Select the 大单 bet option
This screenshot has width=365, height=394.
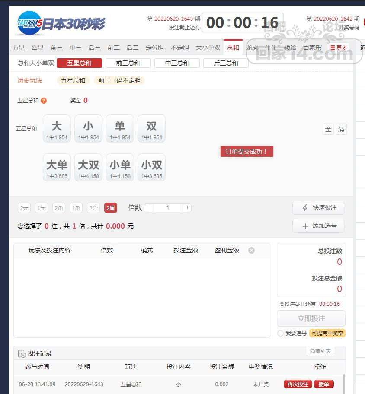click(x=57, y=167)
